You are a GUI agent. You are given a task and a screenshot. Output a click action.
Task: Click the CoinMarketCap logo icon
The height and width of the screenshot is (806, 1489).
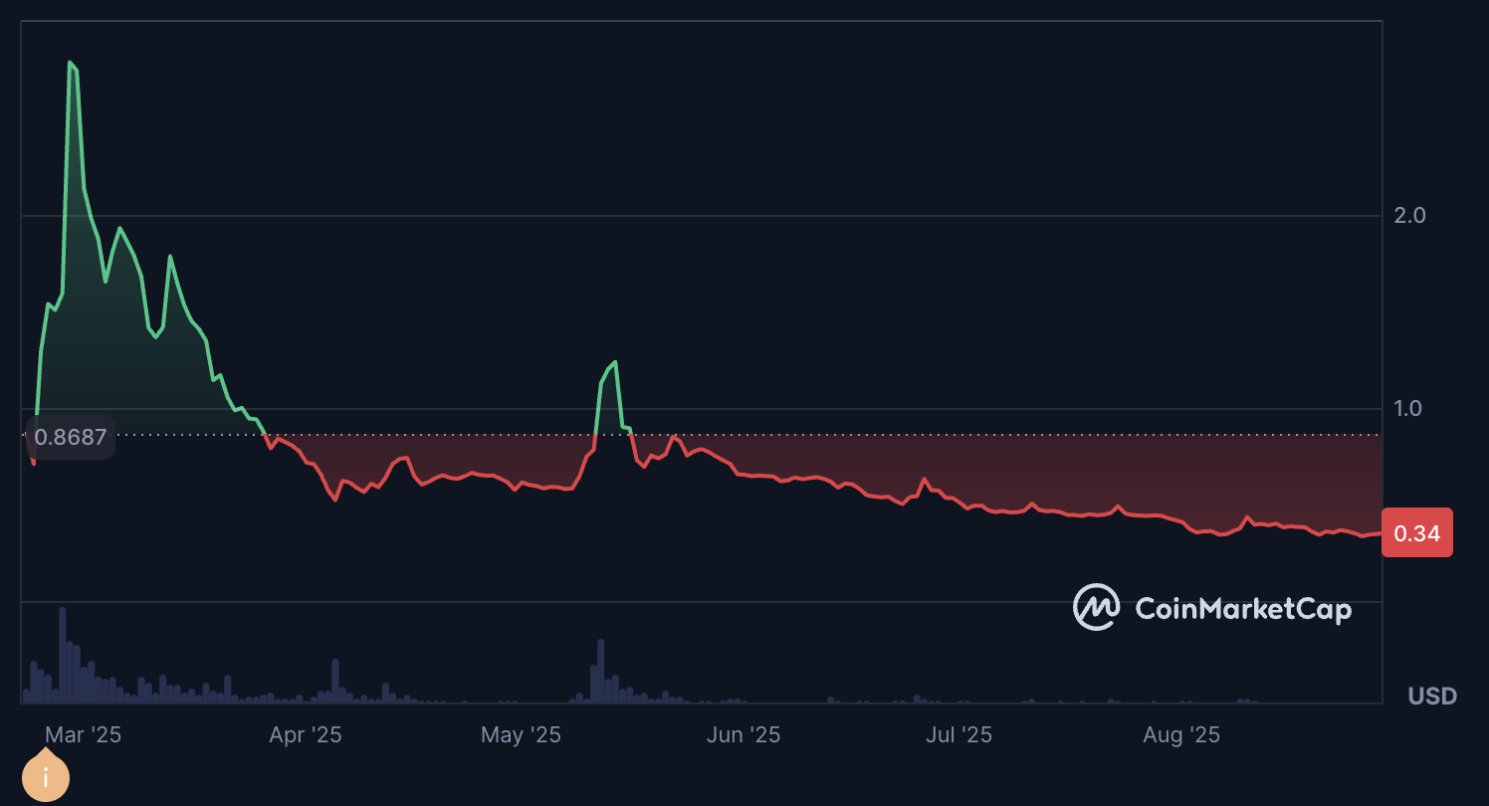point(1097,607)
